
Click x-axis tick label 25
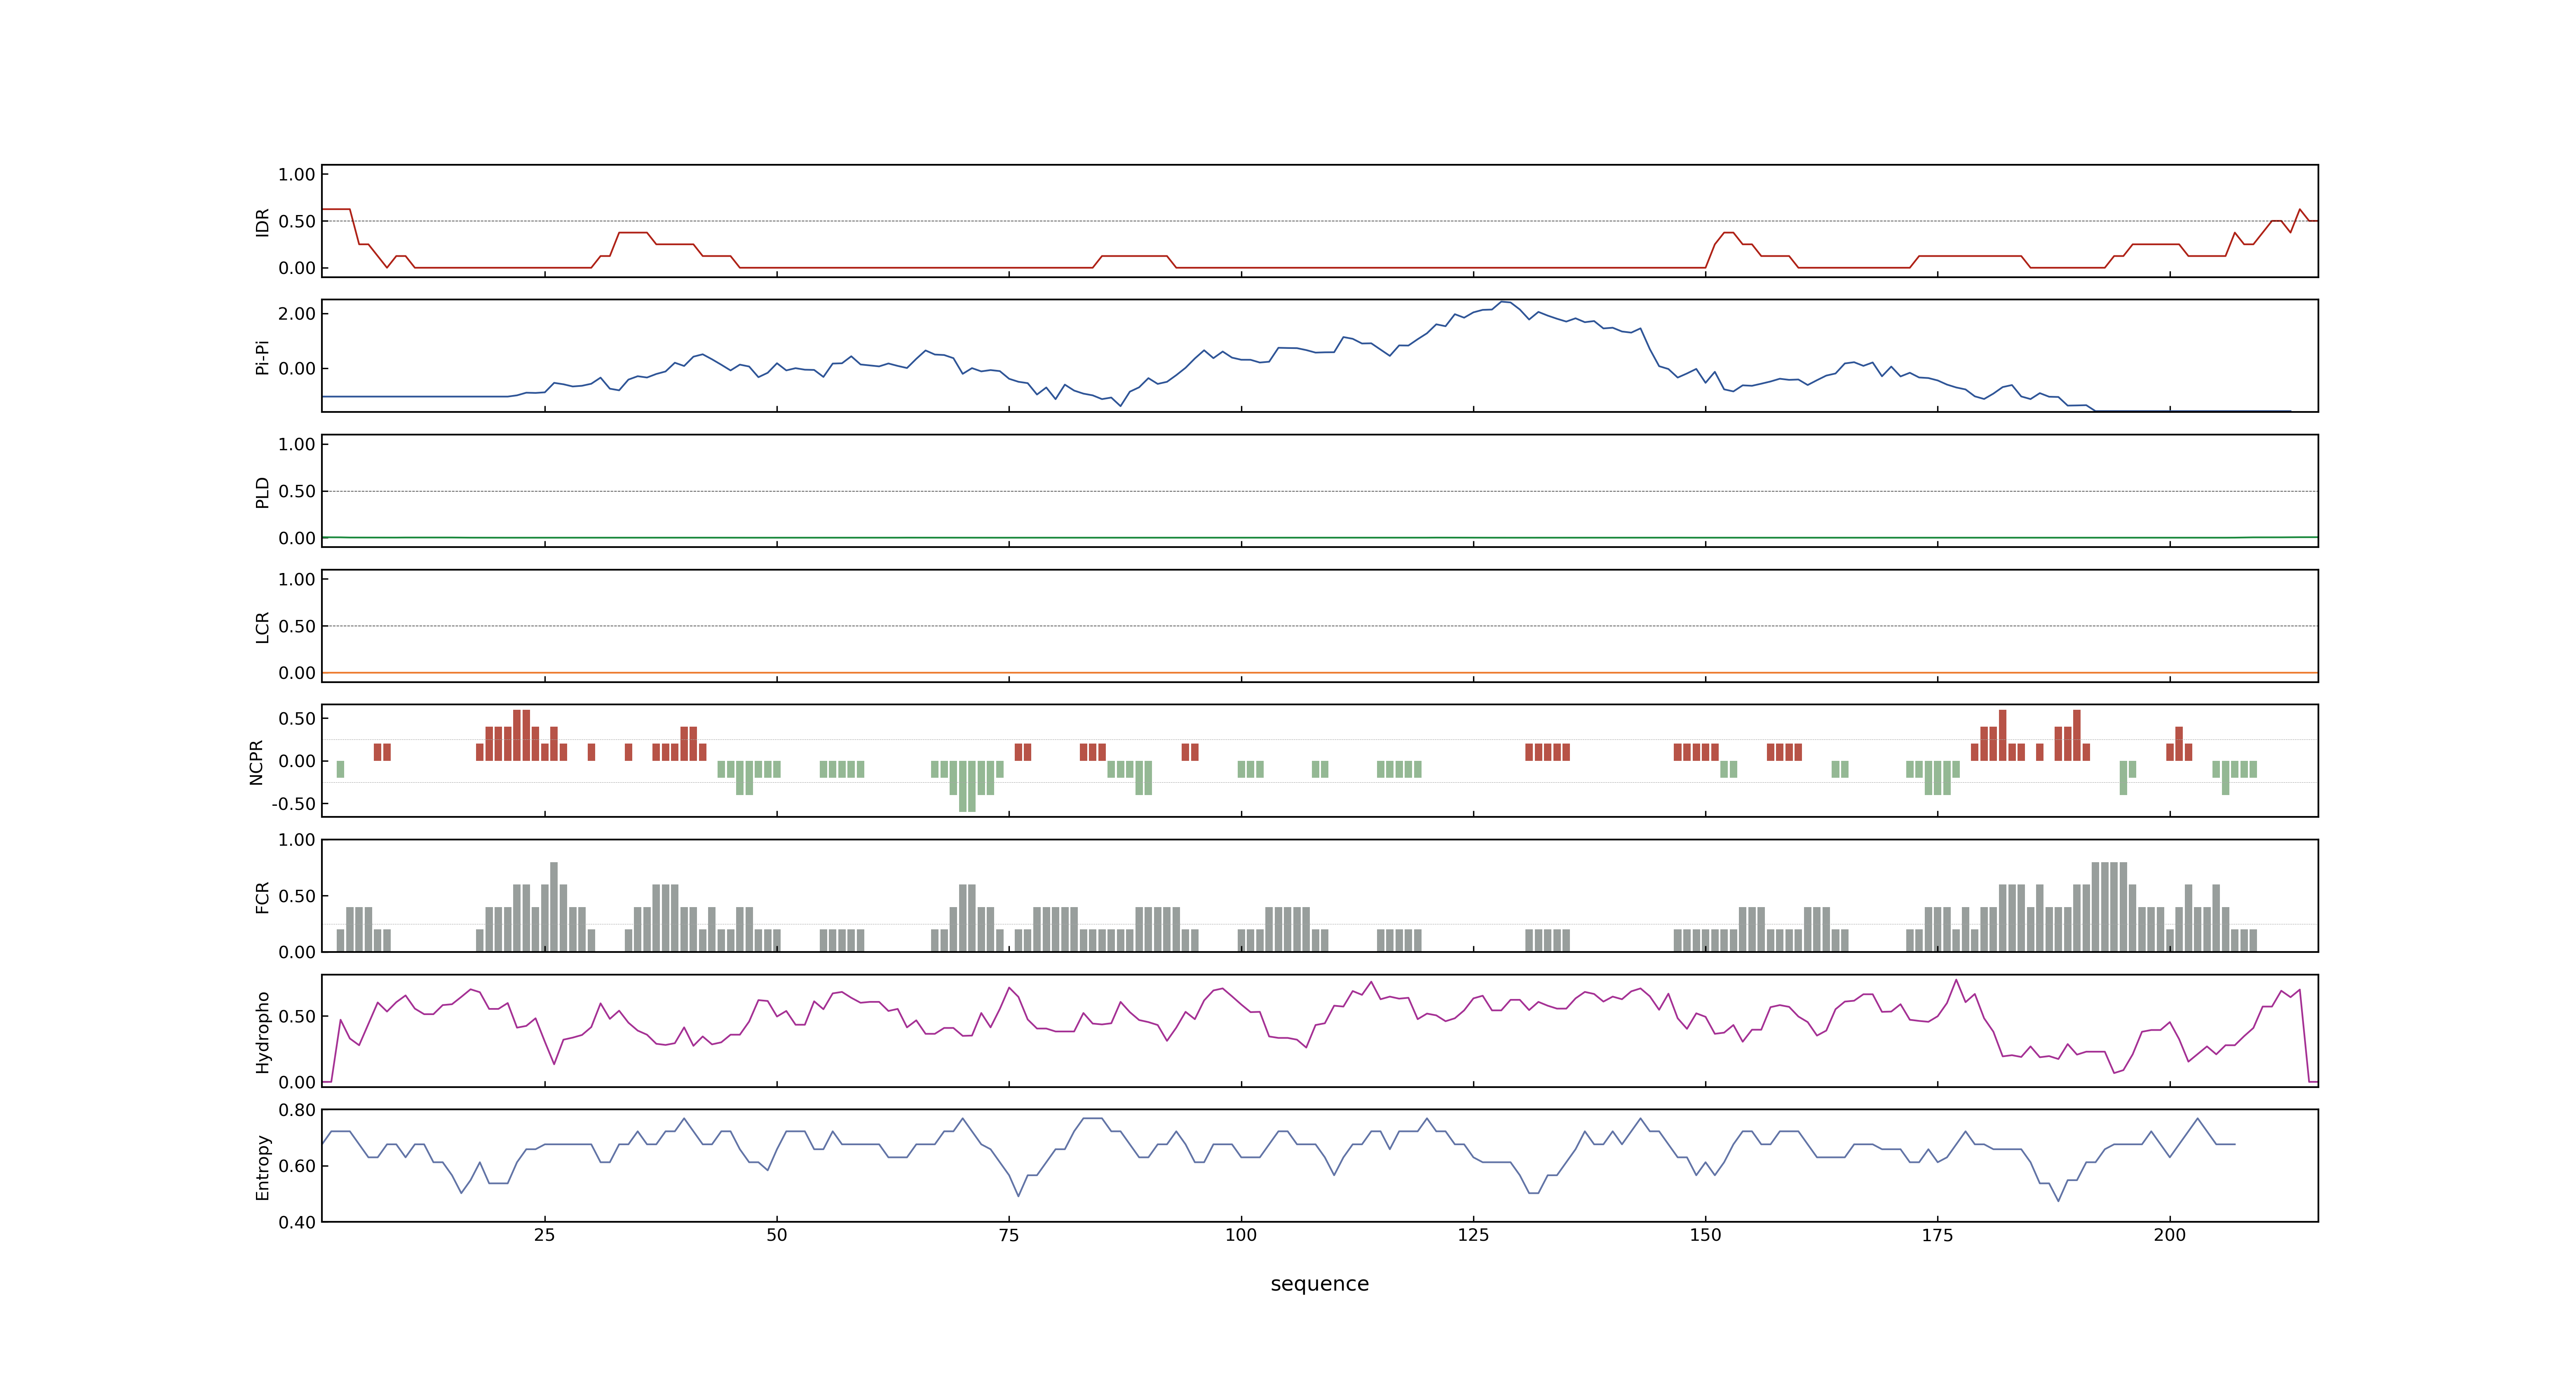point(544,1235)
